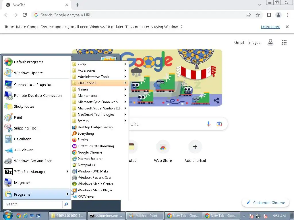Open the muted volume tray icon
The image size is (294, 220).
[x=265, y=216]
